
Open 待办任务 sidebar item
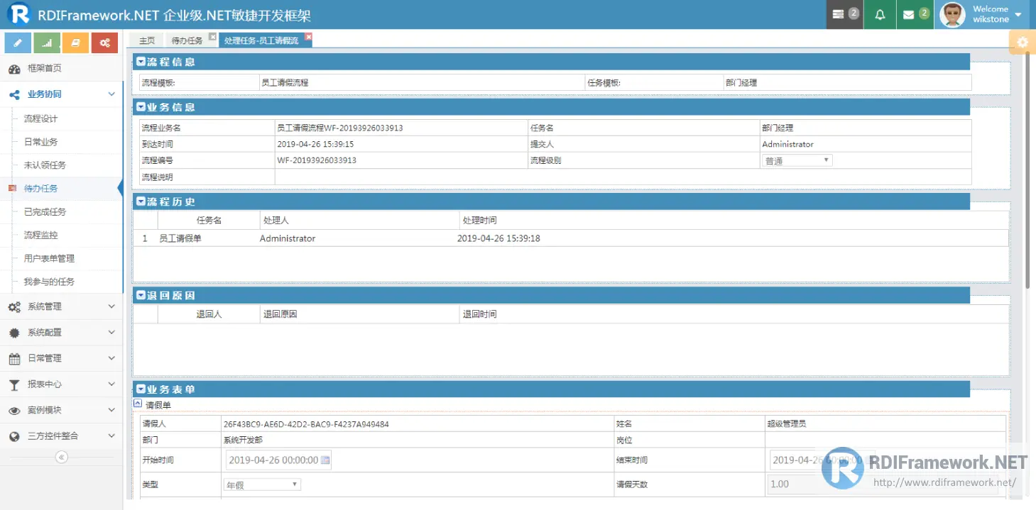[x=40, y=189]
